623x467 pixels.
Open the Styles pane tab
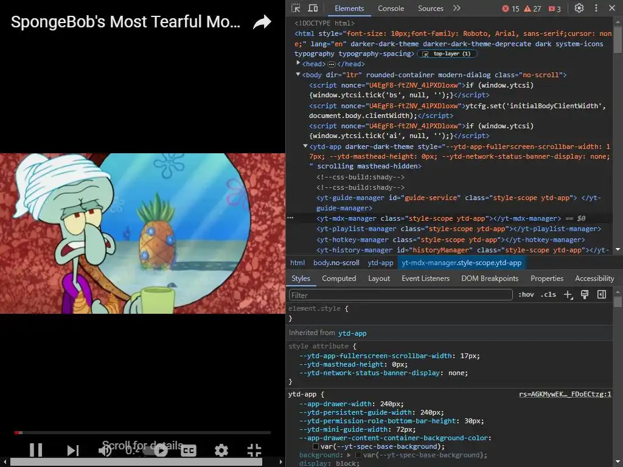click(x=301, y=278)
